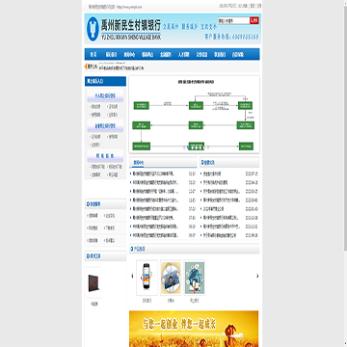Click the personal online banking login button
The image size is (347, 347).
click(x=105, y=95)
